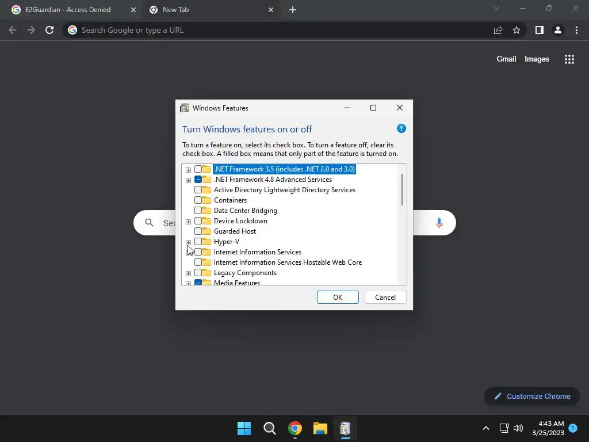Viewport: 589px width, 442px height.
Task: Enable Device Lockdown checkbox
Action: 198,221
